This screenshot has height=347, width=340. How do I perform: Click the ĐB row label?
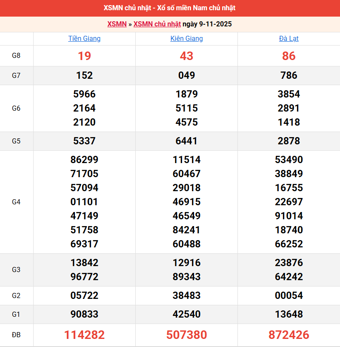coord(16,335)
